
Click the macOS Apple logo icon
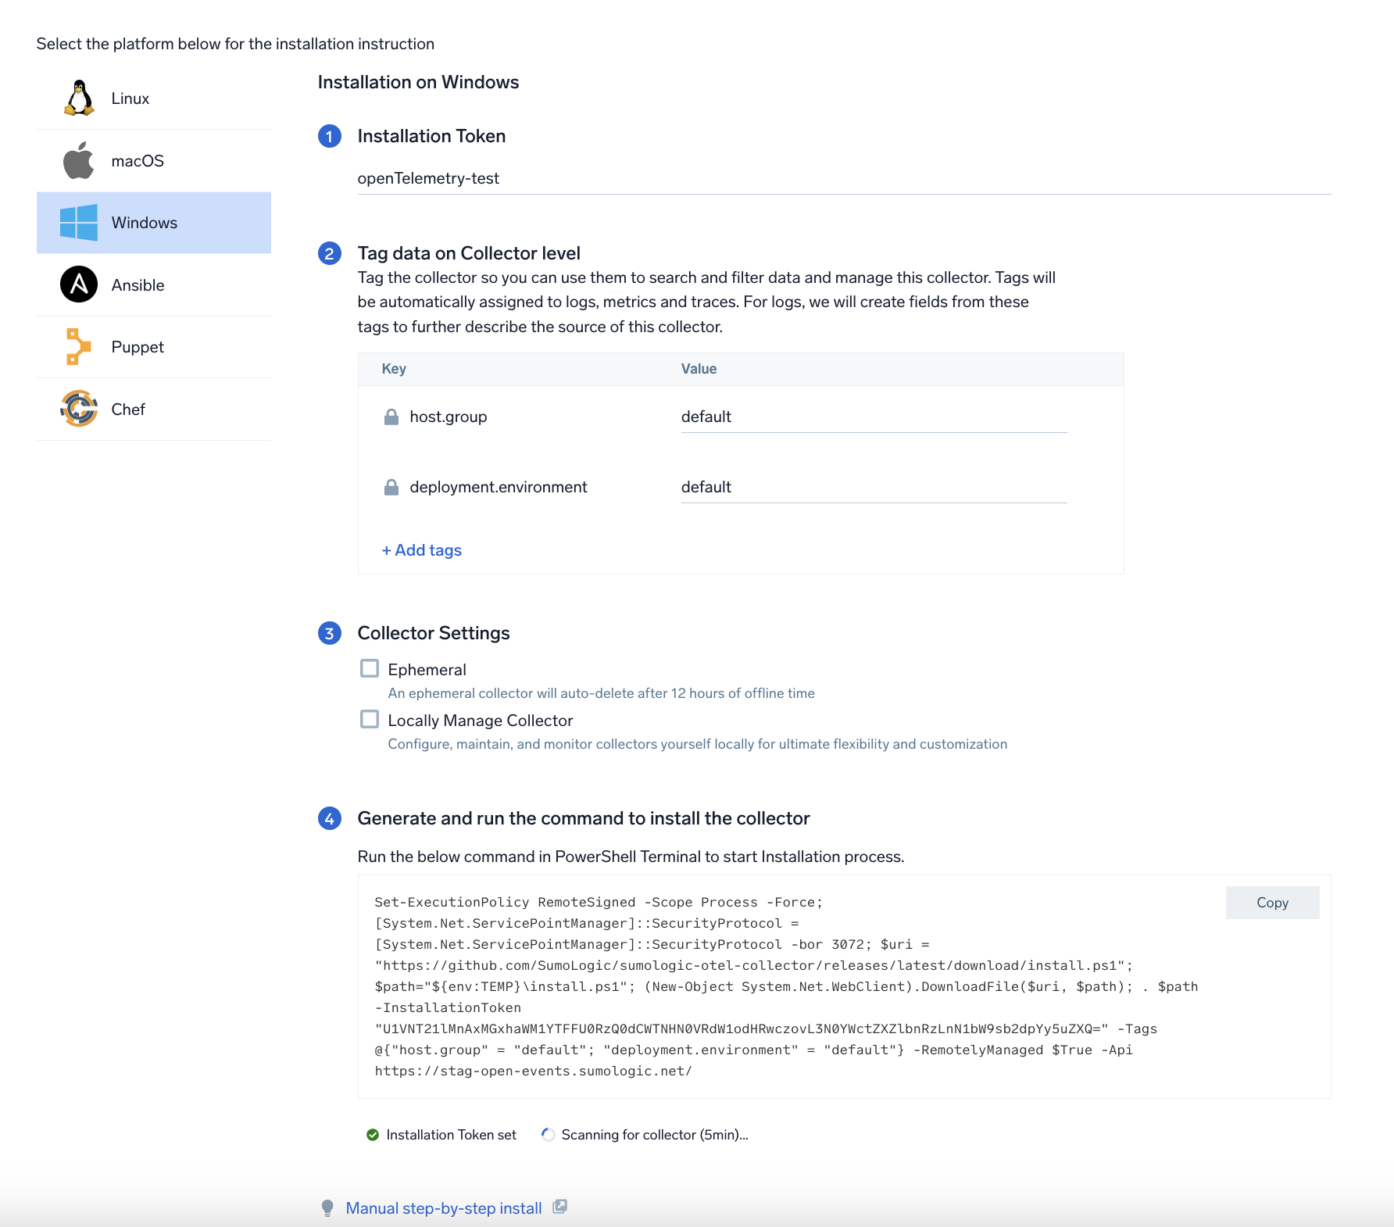point(78,161)
